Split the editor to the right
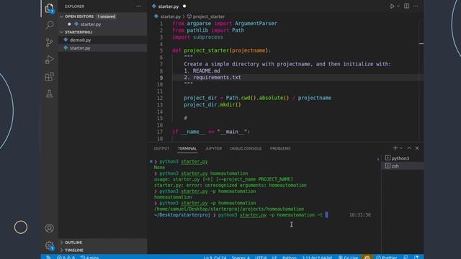 coord(406,6)
